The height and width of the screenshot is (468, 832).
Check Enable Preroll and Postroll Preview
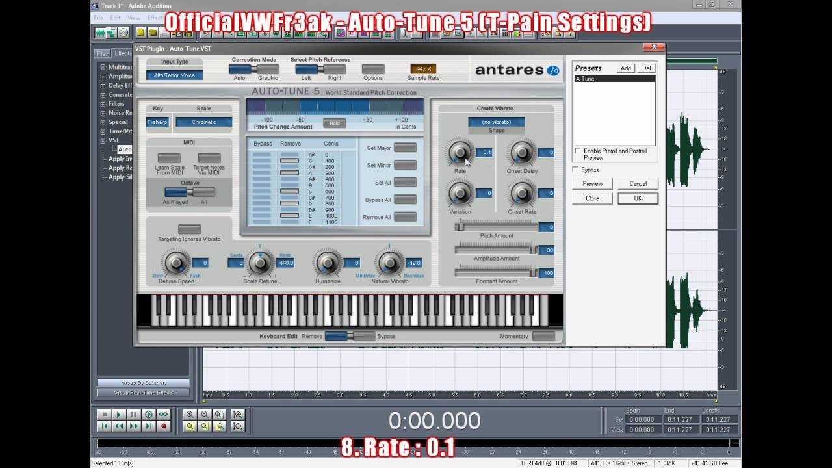578,151
